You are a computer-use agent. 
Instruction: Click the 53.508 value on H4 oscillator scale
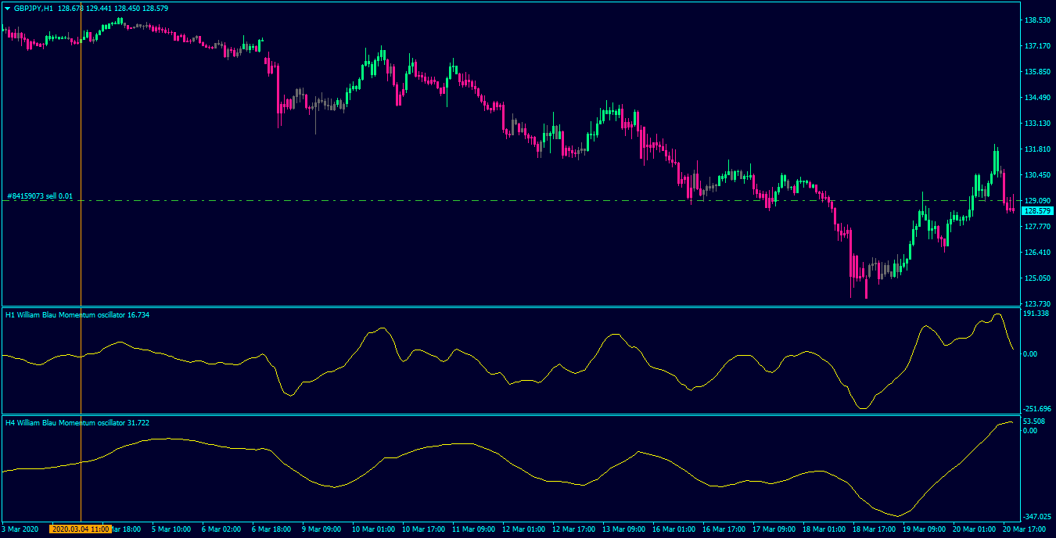click(1034, 421)
